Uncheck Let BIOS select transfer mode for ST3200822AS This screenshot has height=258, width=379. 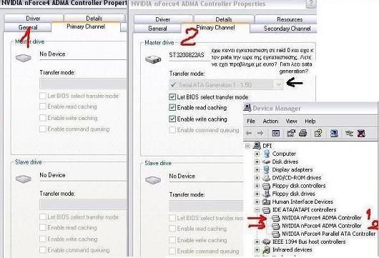172,97
